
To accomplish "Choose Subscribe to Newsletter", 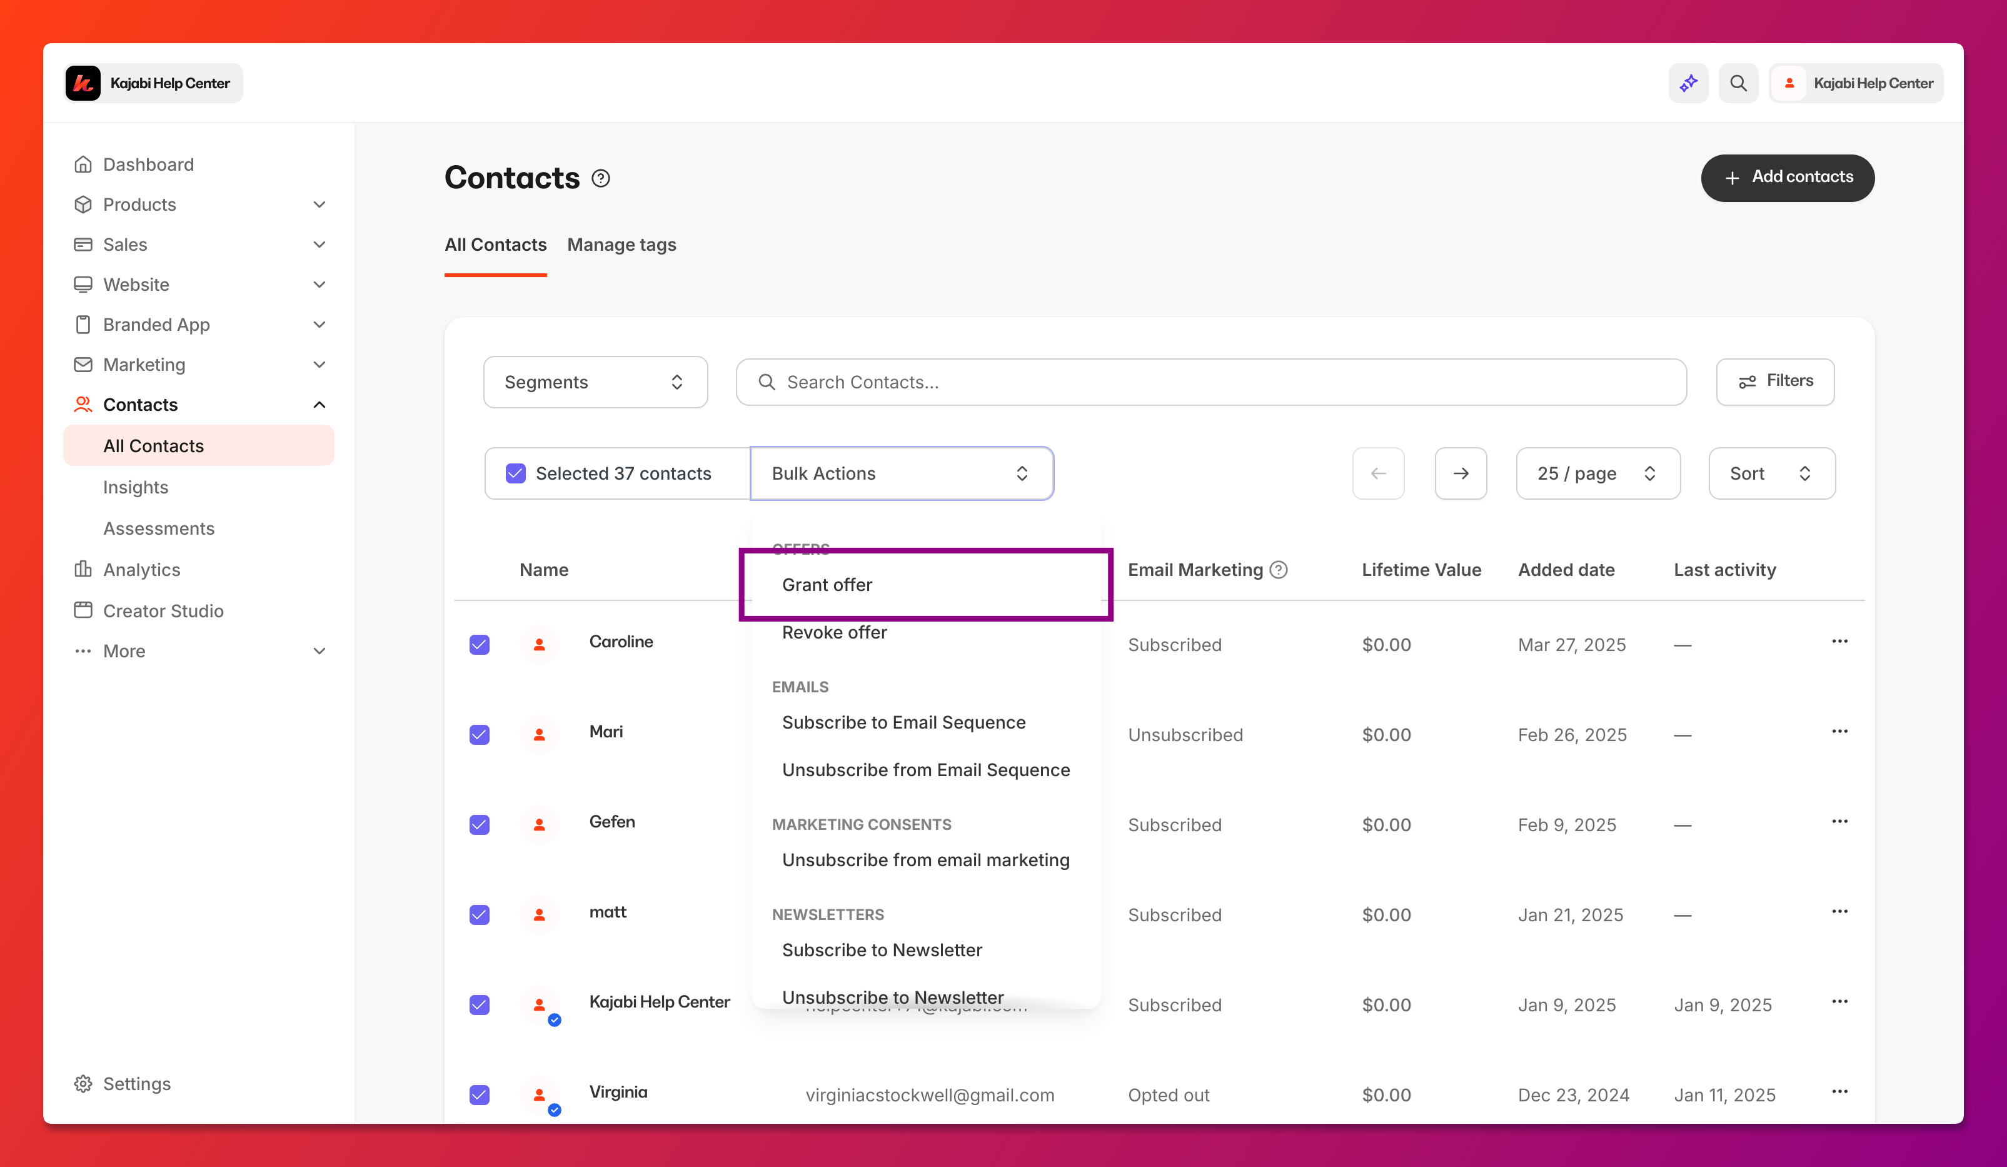I will click(x=882, y=951).
